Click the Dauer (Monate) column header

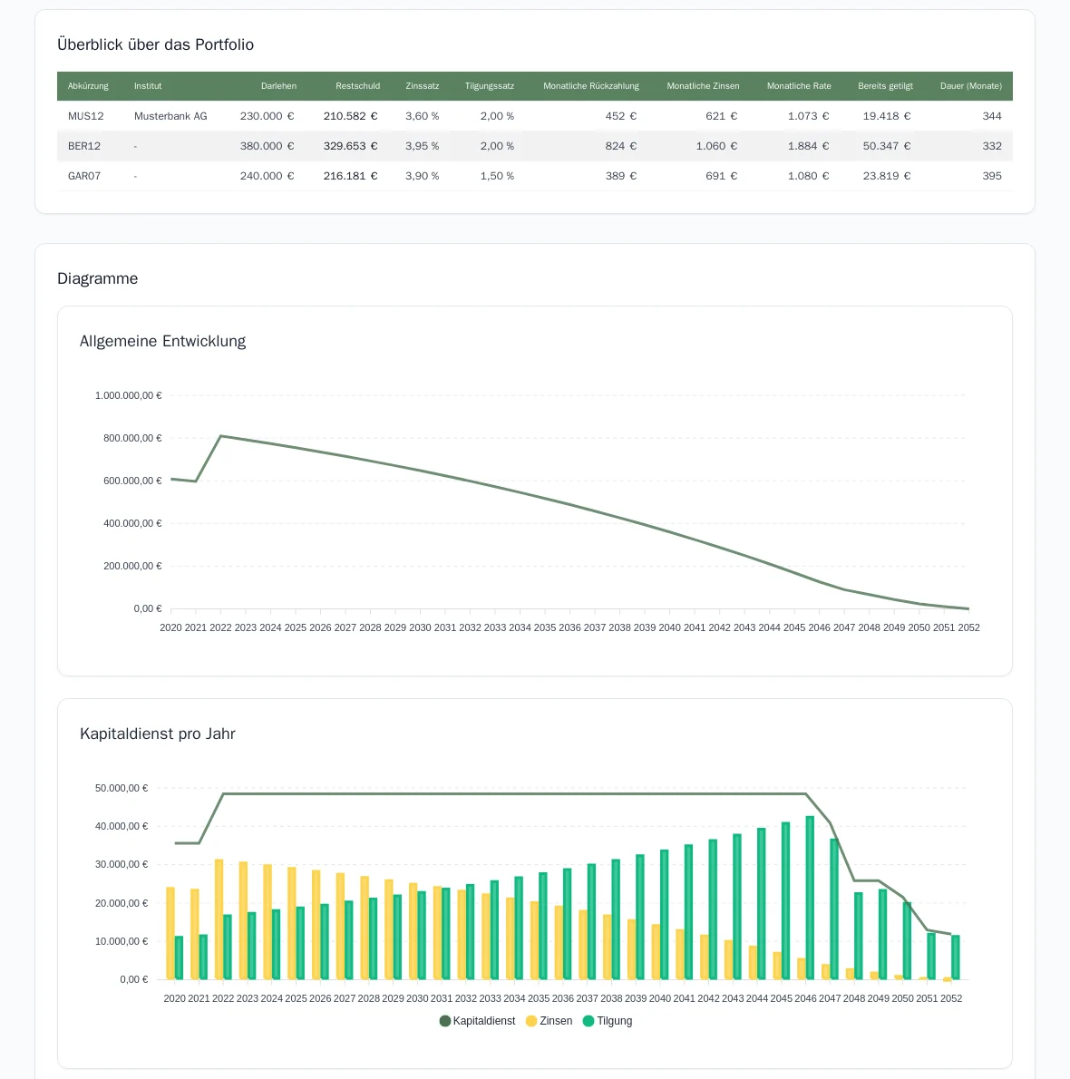[971, 86]
